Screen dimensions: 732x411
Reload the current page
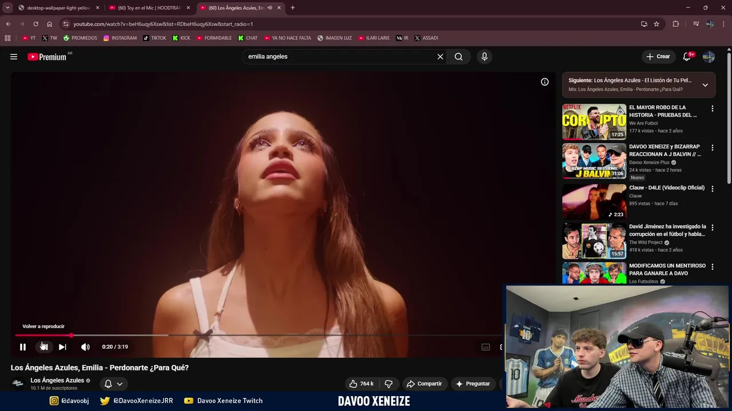35,24
